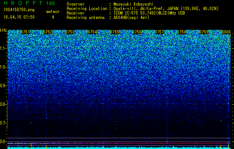Click the "Ovserver" field label

pyautogui.click(x=76, y=4)
